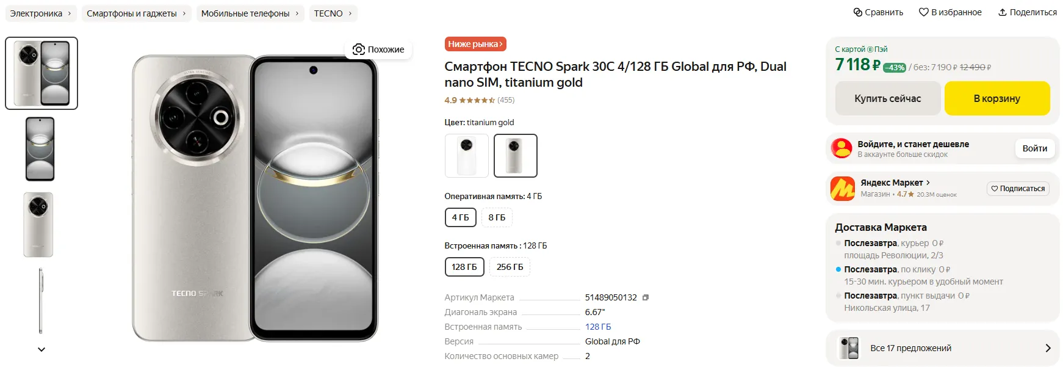The image size is (1063, 367).
Task: Add the phone to cart
Action: pyautogui.click(x=996, y=98)
